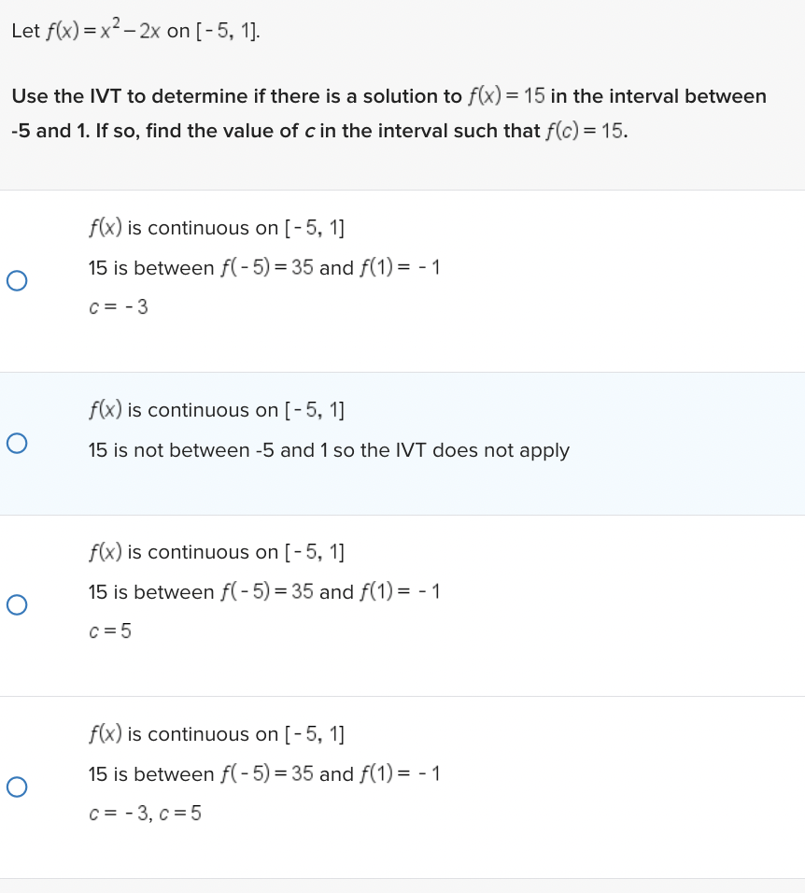The image size is (805, 893).
Task: Click "f(x) is continuous" line in fourth answer option
Action: click(217, 734)
